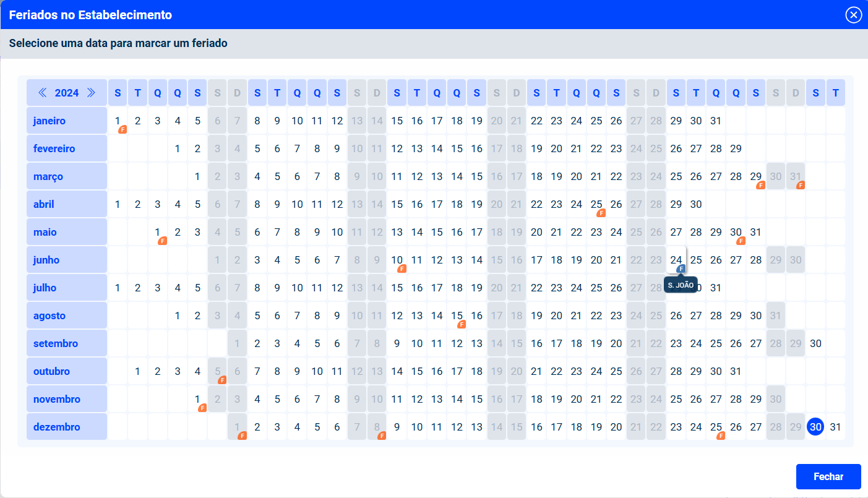The width and height of the screenshot is (868, 498).
Task: Pick day 19 in the abril row
Action: (x=476, y=204)
